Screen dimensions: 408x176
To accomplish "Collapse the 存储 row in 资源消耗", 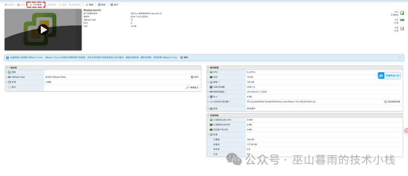I will coord(208,135).
